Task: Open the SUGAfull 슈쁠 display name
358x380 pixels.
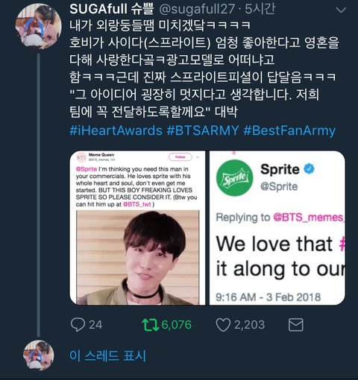Action: pyautogui.click(x=112, y=9)
